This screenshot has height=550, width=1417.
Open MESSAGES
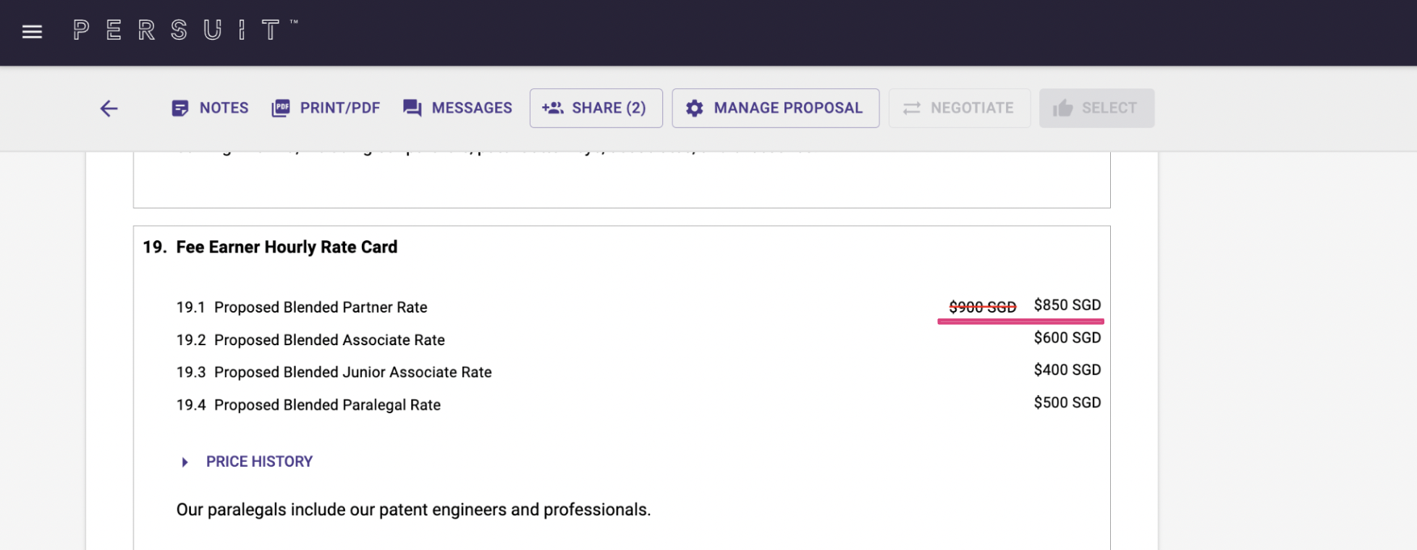coord(457,109)
